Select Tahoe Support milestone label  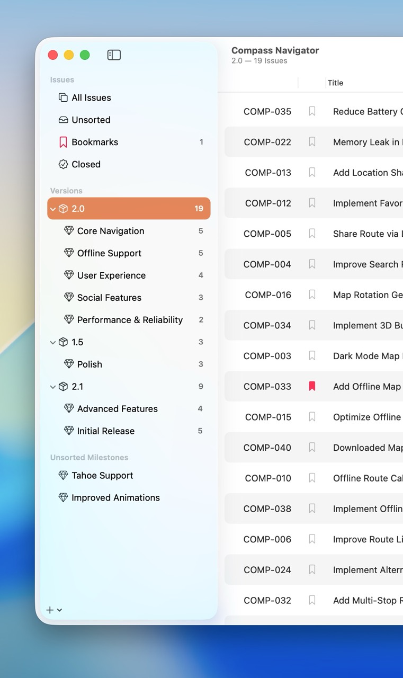102,476
